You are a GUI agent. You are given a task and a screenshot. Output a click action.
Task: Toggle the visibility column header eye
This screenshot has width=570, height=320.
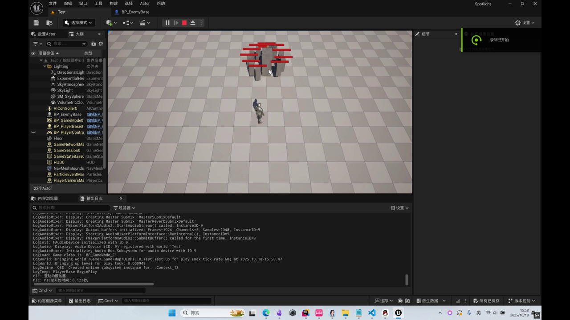(33, 53)
